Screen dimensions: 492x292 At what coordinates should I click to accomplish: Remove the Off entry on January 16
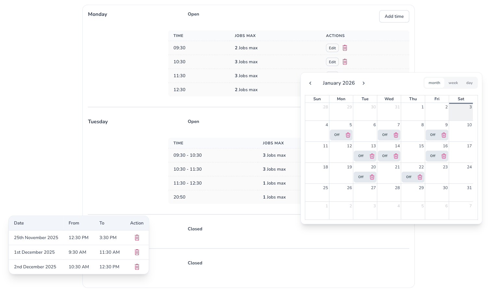click(444, 156)
